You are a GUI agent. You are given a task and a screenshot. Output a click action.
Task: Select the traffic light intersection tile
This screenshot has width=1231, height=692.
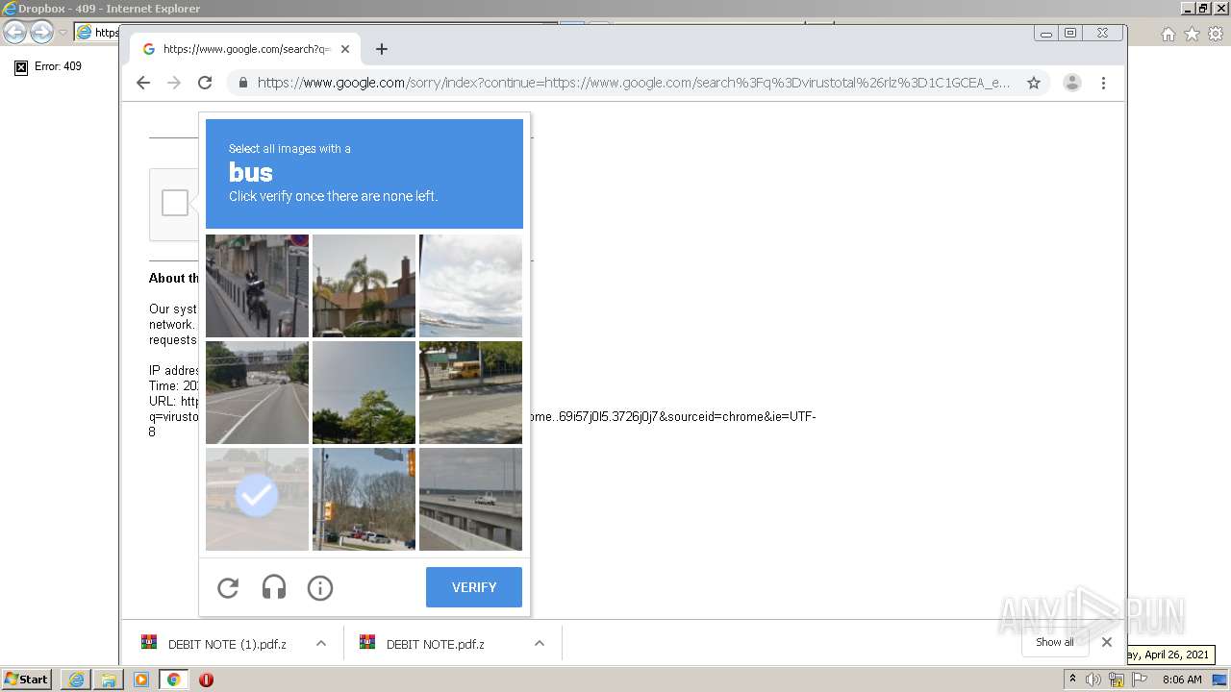pos(364,499)
